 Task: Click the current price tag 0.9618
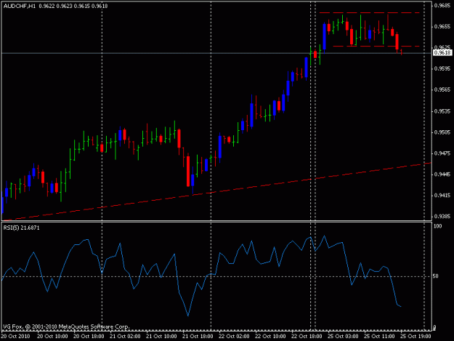[442, 53]
